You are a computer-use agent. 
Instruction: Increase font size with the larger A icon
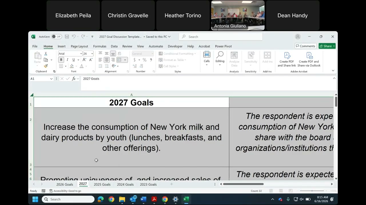[84, 60]
